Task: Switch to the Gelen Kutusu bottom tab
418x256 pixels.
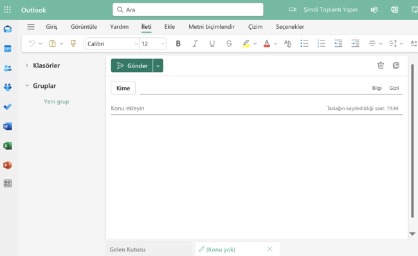Action: [149, 250]
